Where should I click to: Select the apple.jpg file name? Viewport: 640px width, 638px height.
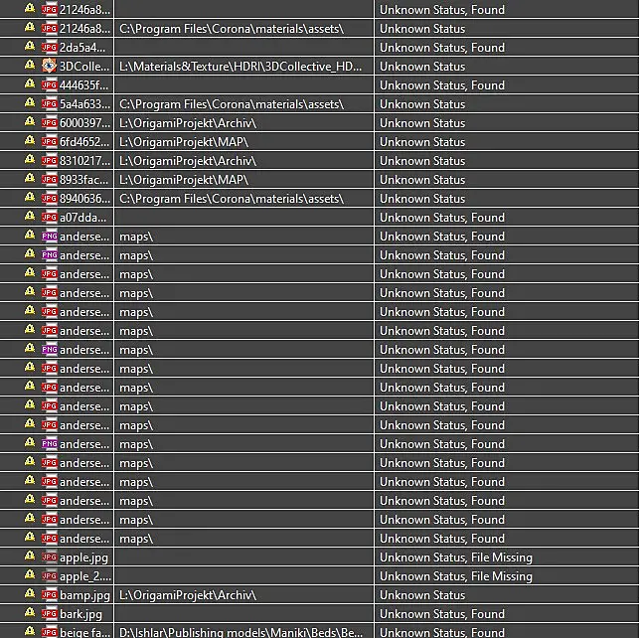(83, 558)
